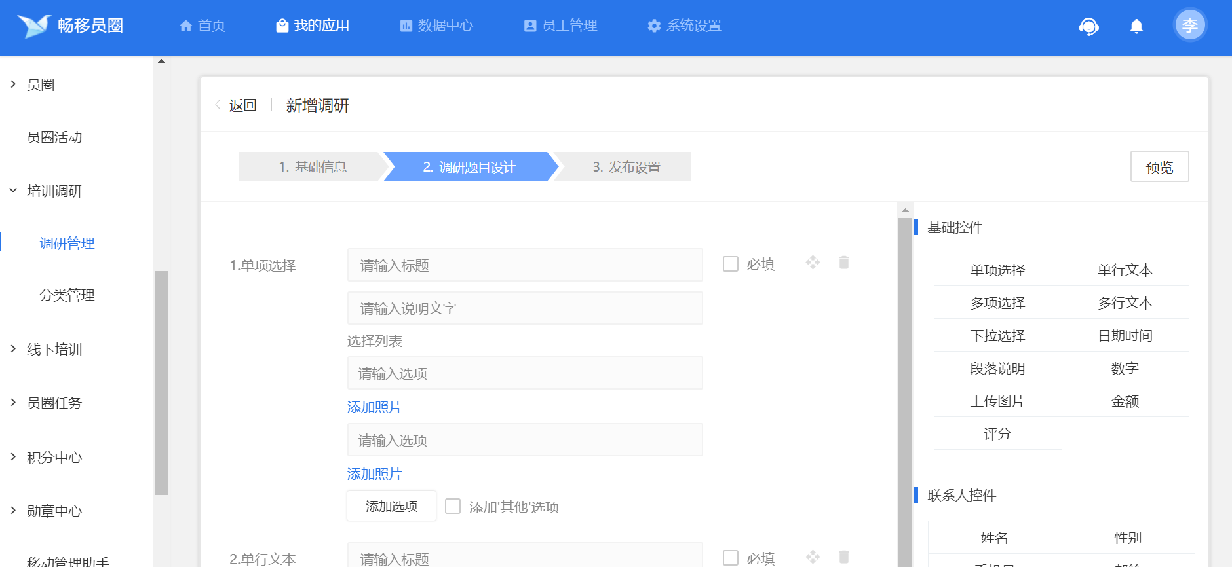Add a 多行文本 control
Screen dimensions: 1232x567
tap(1125, 302)
